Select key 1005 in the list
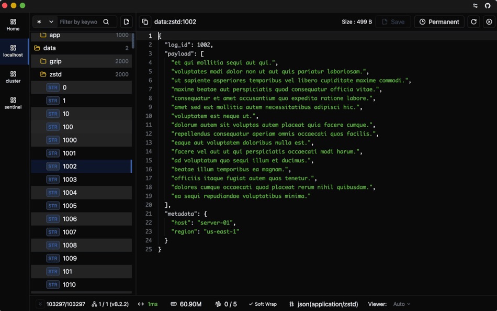The width and height of the screenshot is (497, 311). click(x=70, y=206)
